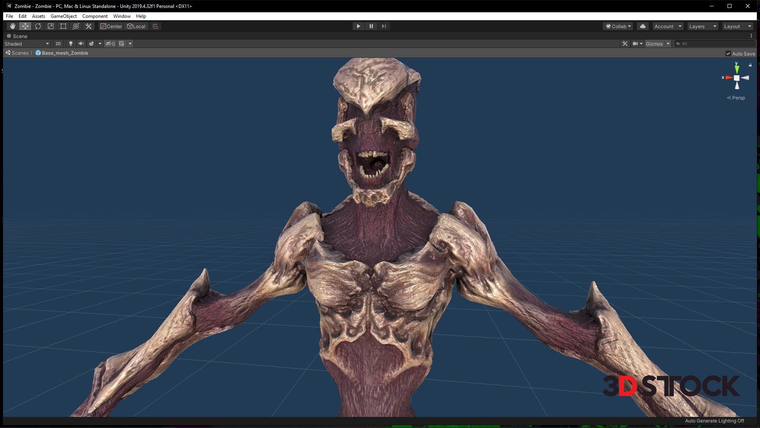Click the scene search field

pos(716,44)
